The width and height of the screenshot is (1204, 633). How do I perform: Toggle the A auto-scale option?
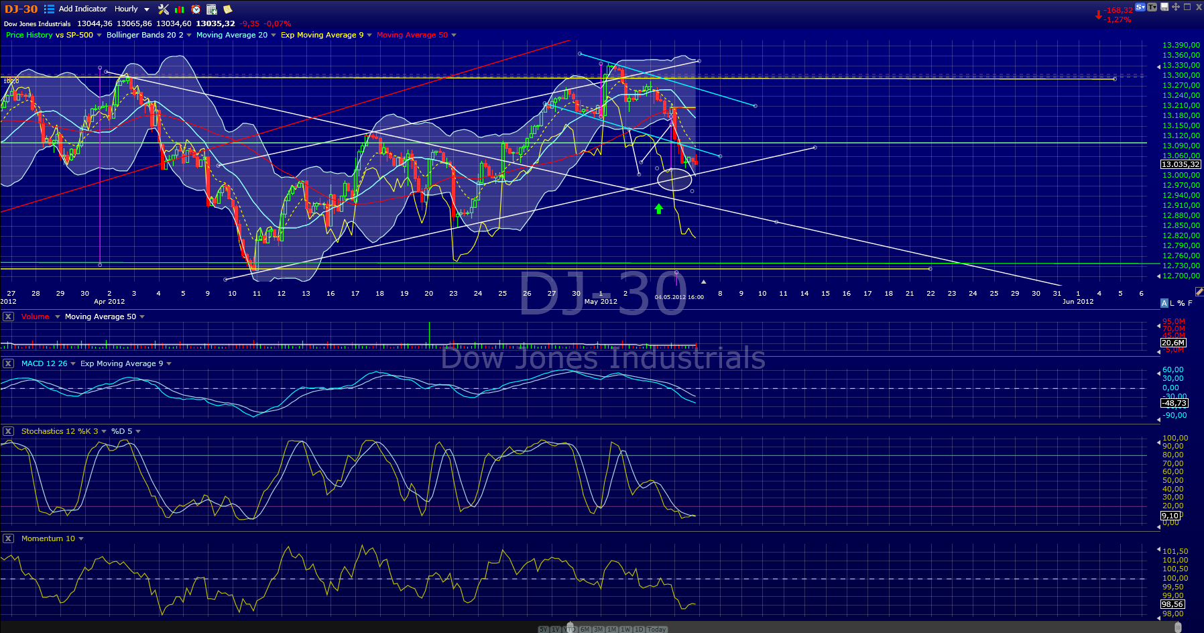[1164, 303]
